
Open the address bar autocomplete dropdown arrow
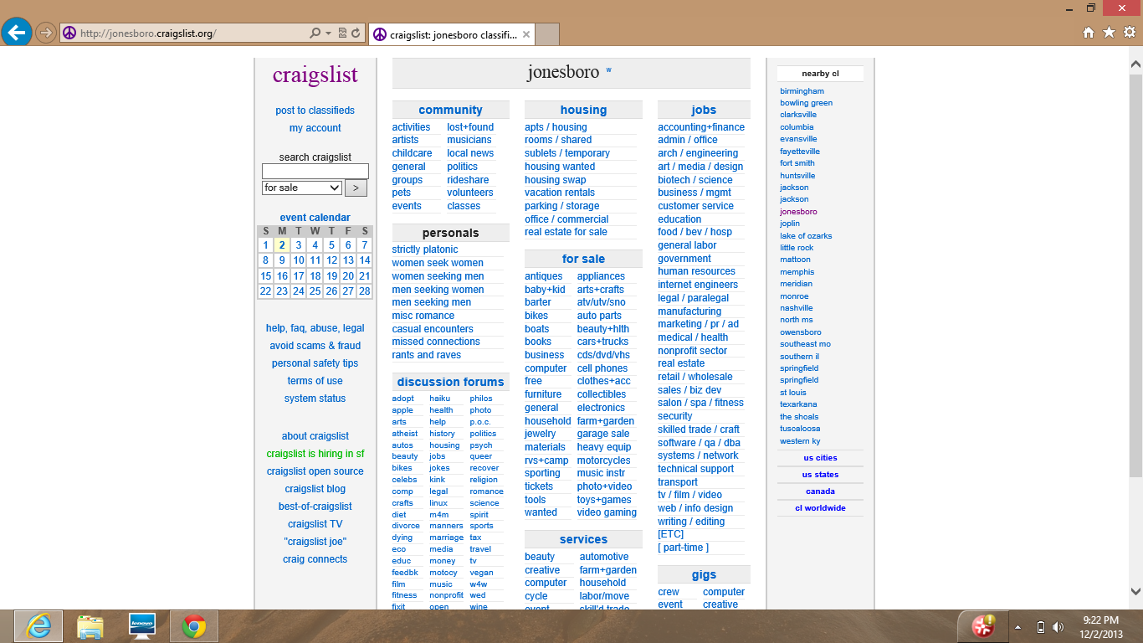328,33
